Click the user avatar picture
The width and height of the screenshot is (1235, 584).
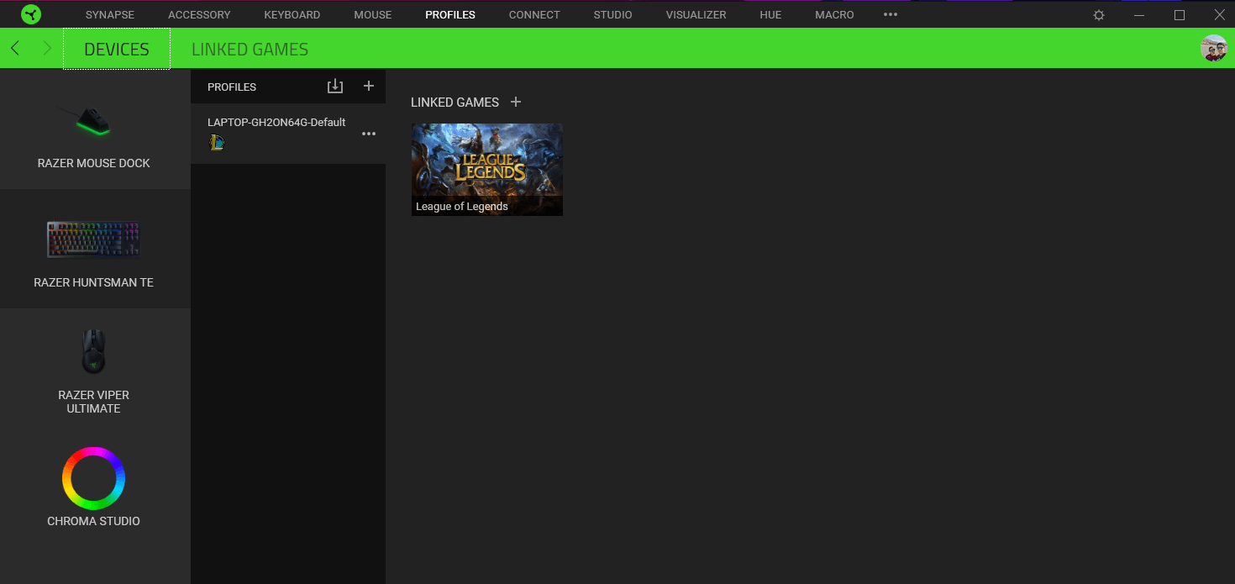click(x=1213, y=49)
